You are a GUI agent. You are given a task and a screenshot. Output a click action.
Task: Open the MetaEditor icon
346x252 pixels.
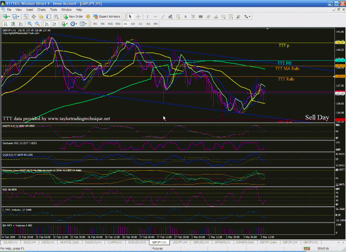88,17
